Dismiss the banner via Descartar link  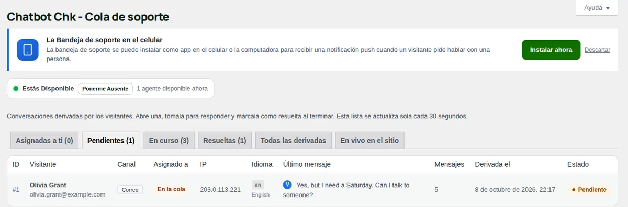click(597, 50)
